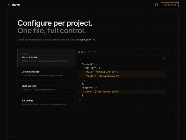The height and width of the screenshot is (140, 186).
Task: Click the shuru logo in the header
Action: click(14, 5)
